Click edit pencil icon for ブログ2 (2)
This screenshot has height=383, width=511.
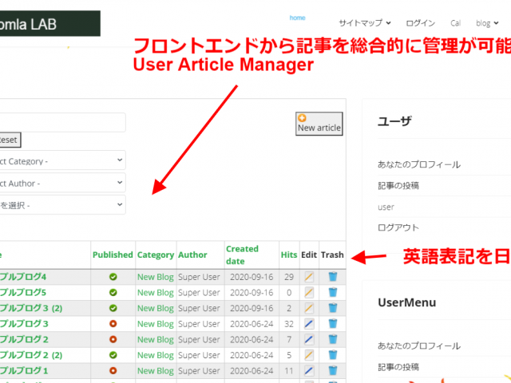click(309, 355)
